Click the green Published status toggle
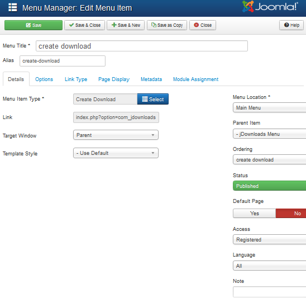This screenshot has width=306, height=303. [x=270, y=186]
